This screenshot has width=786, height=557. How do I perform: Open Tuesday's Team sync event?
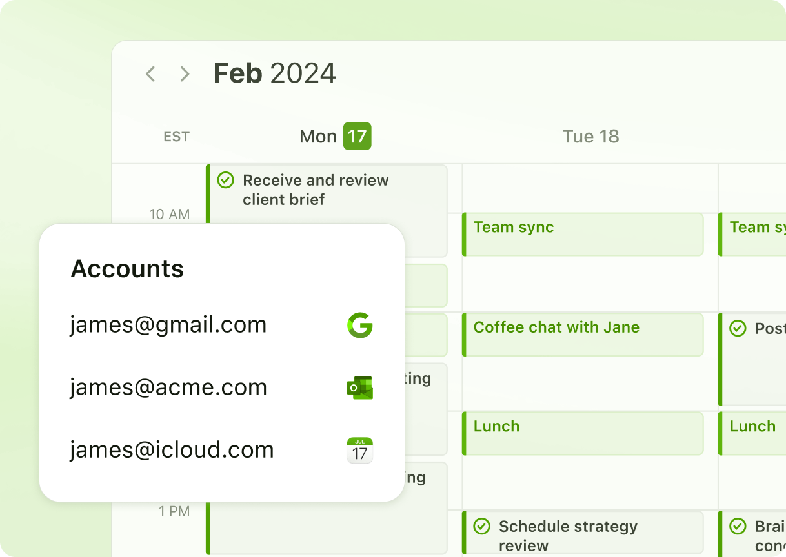click(x=583, y=234)
